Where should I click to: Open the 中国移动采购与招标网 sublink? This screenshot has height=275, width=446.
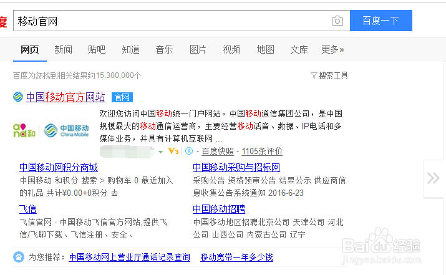pos(236,168)
